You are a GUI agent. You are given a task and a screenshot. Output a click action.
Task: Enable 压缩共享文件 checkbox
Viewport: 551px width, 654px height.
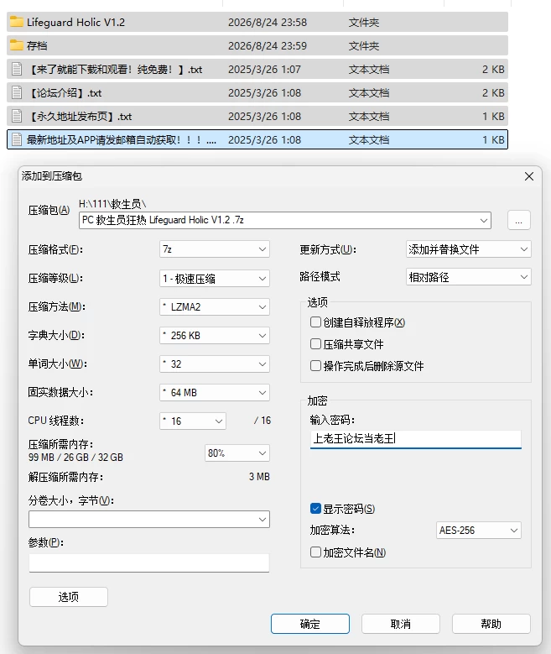[315, 343]
